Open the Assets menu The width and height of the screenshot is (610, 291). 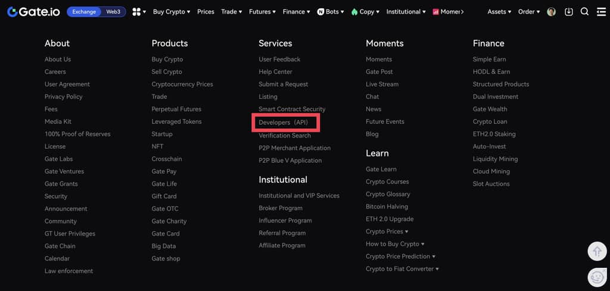[x=499, y=12]
